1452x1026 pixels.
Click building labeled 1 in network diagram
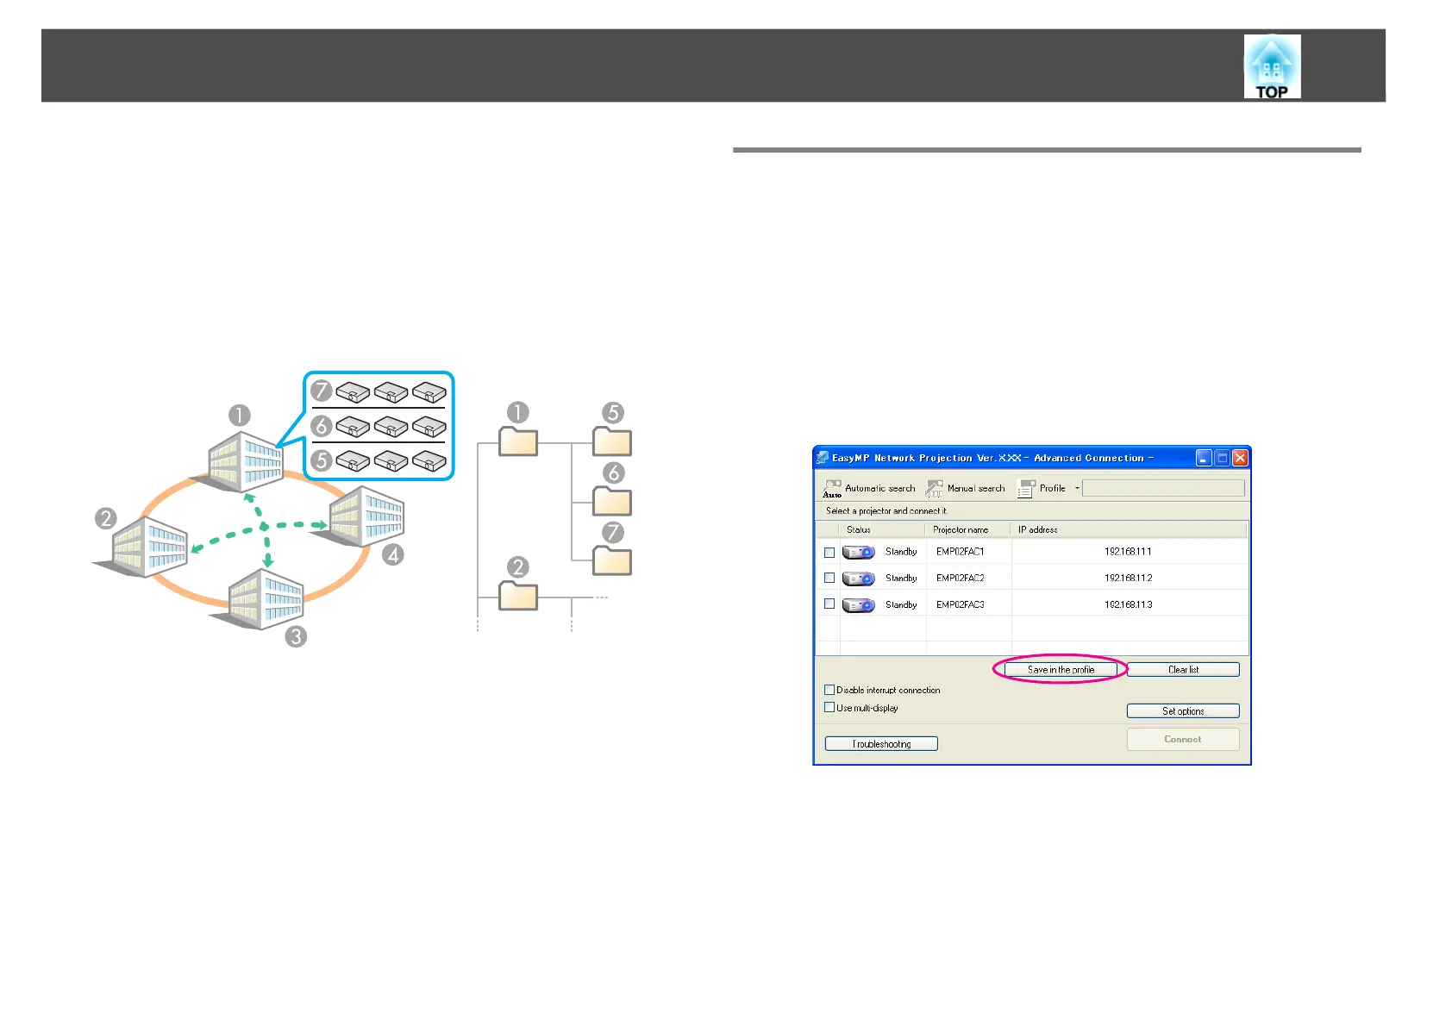tap(246, 462)
